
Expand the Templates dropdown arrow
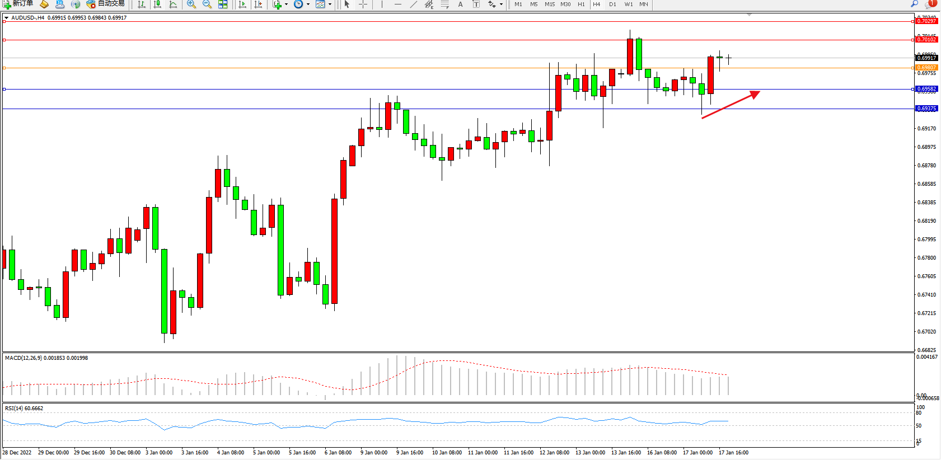click(330, 4)
